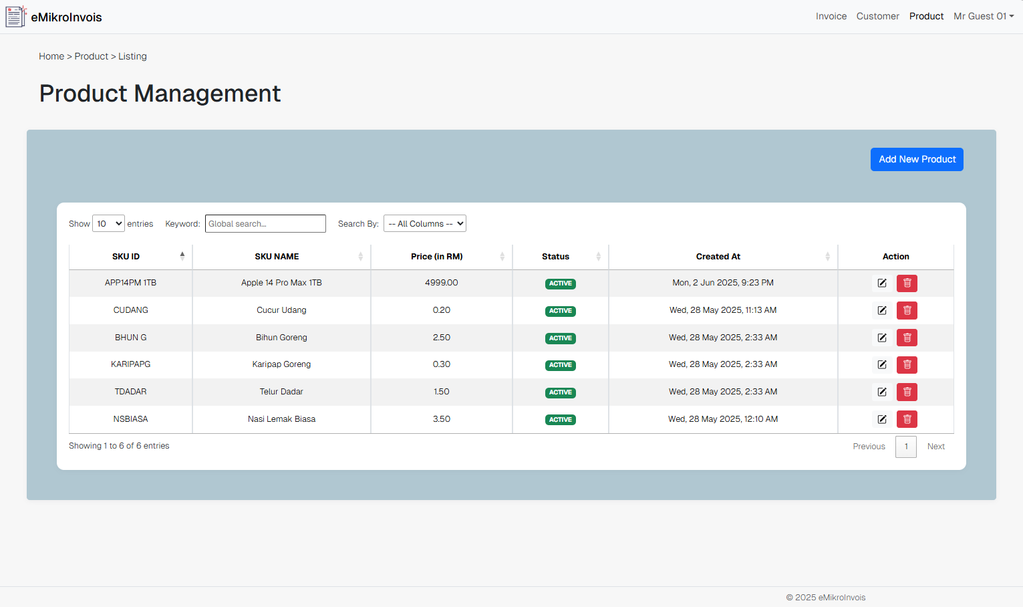This screenshot has width=1023, height=607.
Task: Click the trash icon for Karipap Goreng
Action: [x=907, y=365]
